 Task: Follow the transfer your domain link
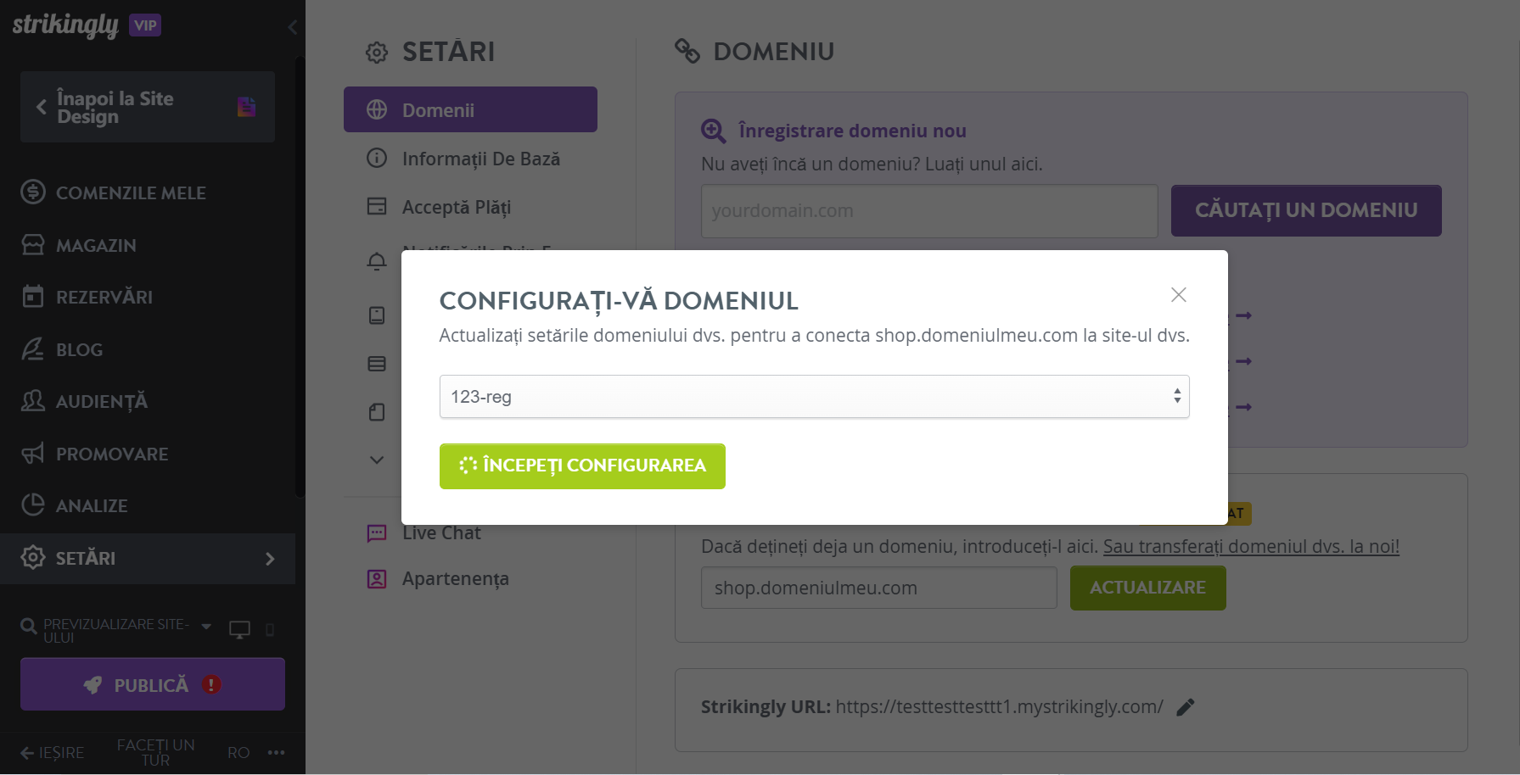click(x=1251, y=547)
